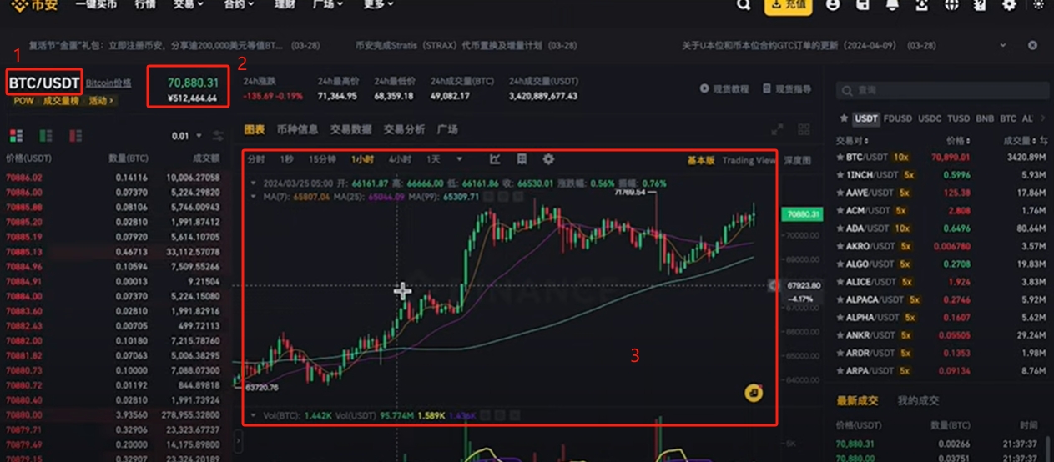Open the user profile icon in header

pos(833,4)
